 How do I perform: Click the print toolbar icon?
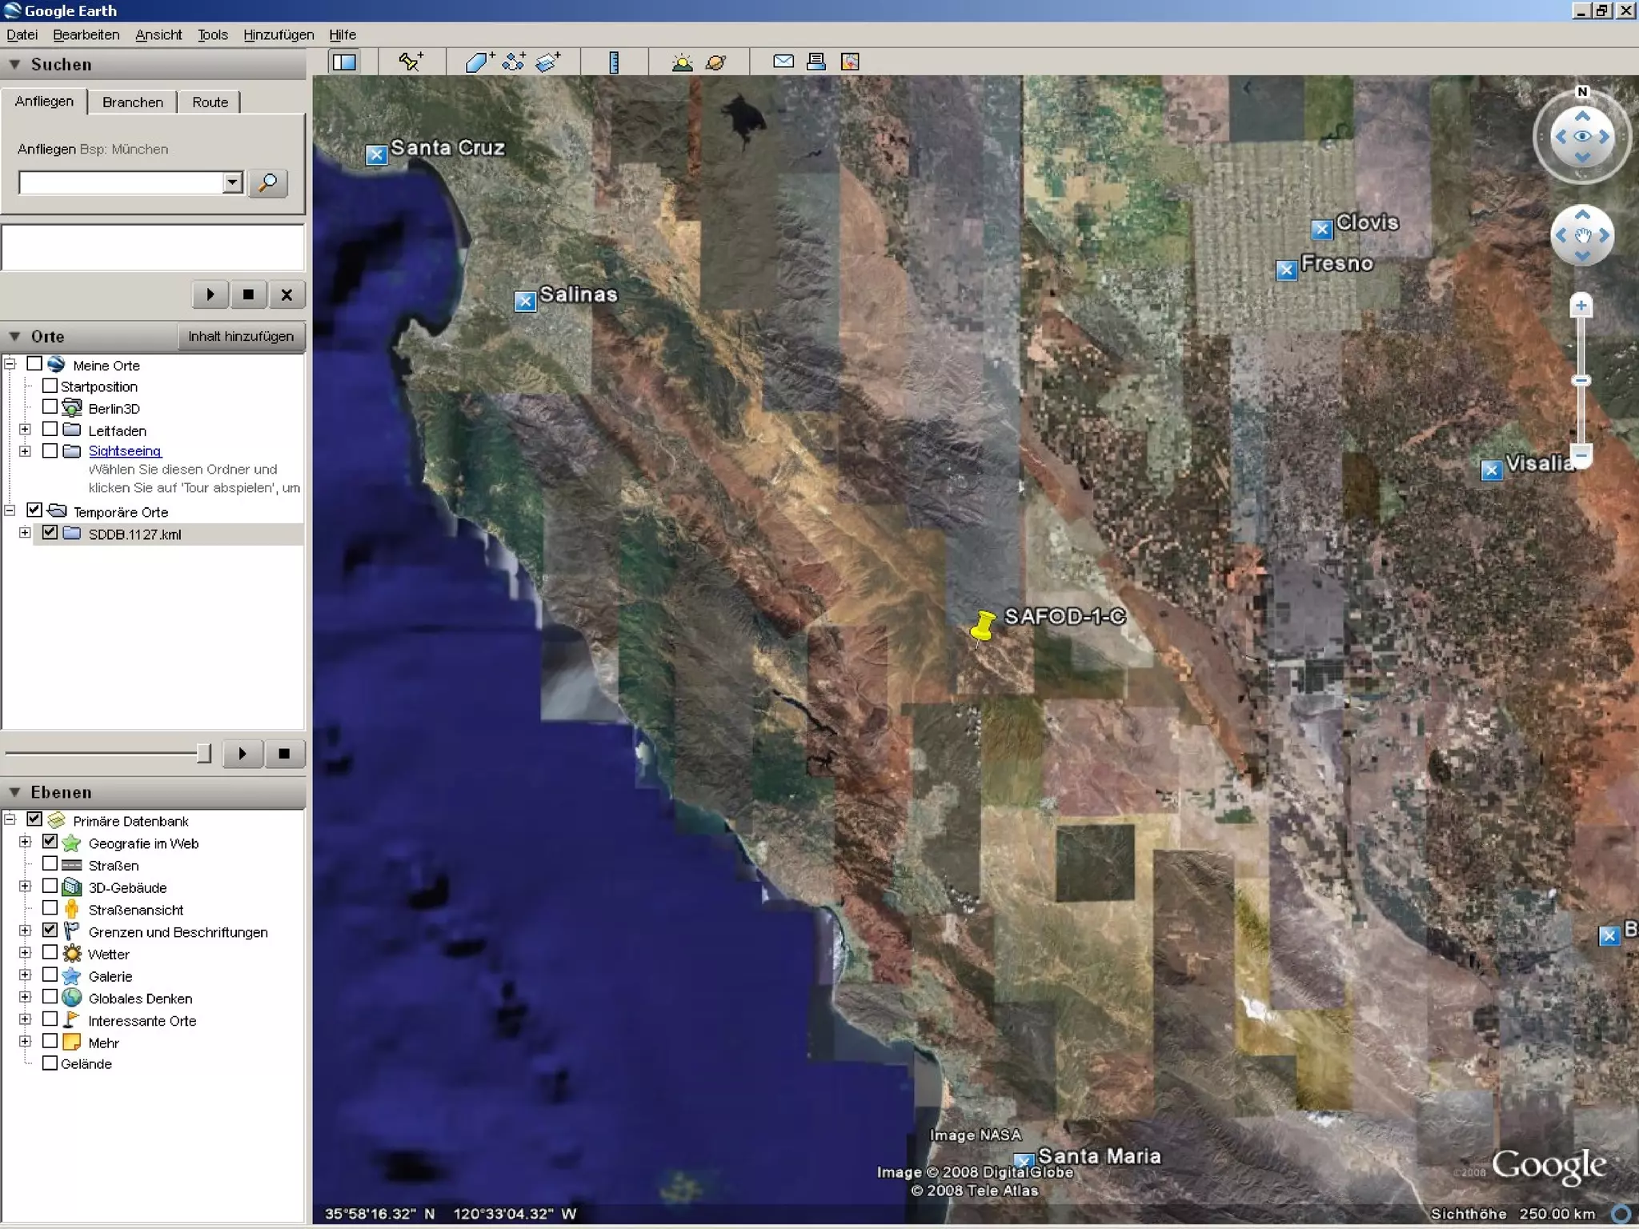coord(816,62)
